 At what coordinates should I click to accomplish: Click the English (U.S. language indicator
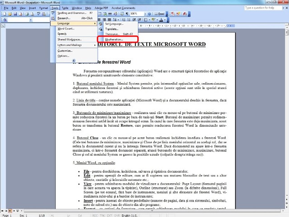[130, 215]
